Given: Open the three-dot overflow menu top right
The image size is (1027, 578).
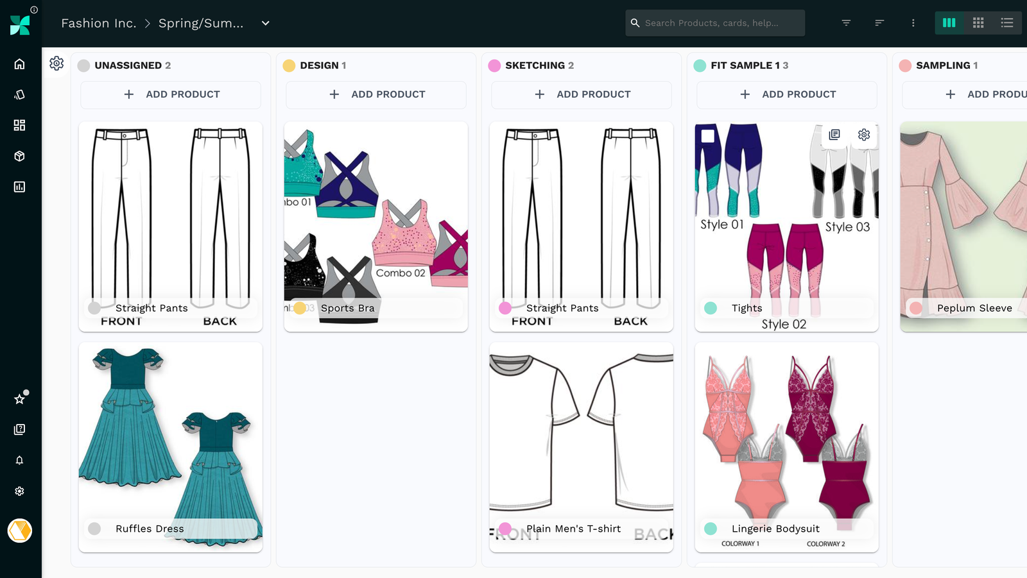Looking at the screenshot, I should 913,22.
